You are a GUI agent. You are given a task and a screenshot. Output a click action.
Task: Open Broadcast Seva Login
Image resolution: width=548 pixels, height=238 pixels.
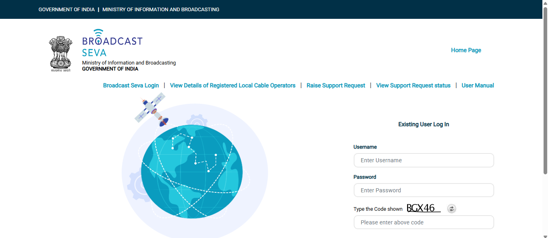pos(131,85)
